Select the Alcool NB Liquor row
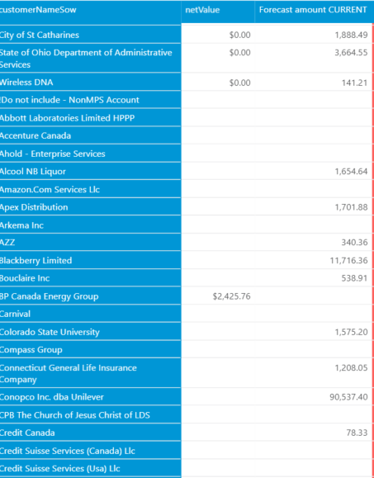 pyautogui.click(x=90, y=171)
